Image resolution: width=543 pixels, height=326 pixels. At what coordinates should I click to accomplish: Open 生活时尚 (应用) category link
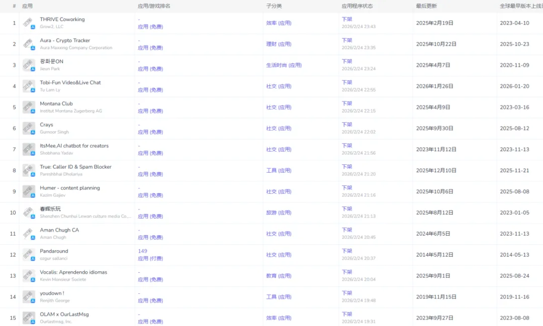[x=284, y=65]
